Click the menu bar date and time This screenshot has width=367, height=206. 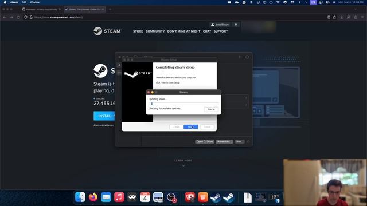[x=351, y=2]
